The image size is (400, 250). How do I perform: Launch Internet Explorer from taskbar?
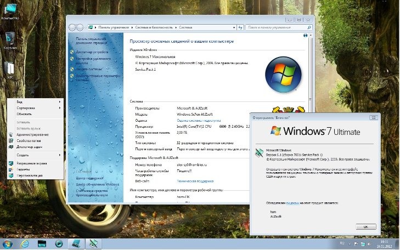click(25, 244)
